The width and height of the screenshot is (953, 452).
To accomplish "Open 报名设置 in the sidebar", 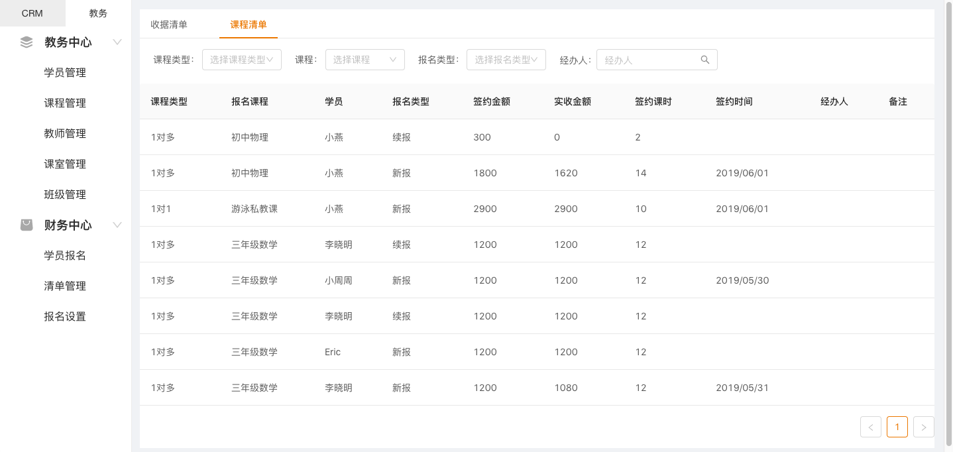I will point(65,317).
